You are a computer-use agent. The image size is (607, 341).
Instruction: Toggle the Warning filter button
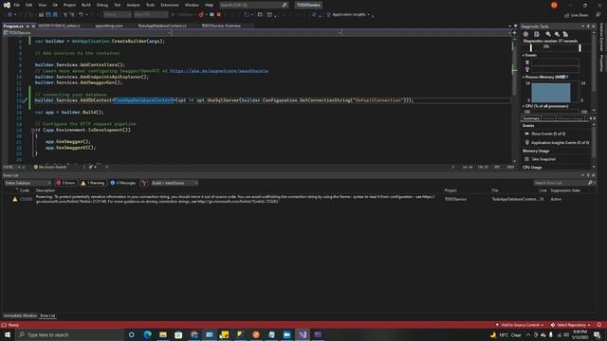[x=93, y=183]
